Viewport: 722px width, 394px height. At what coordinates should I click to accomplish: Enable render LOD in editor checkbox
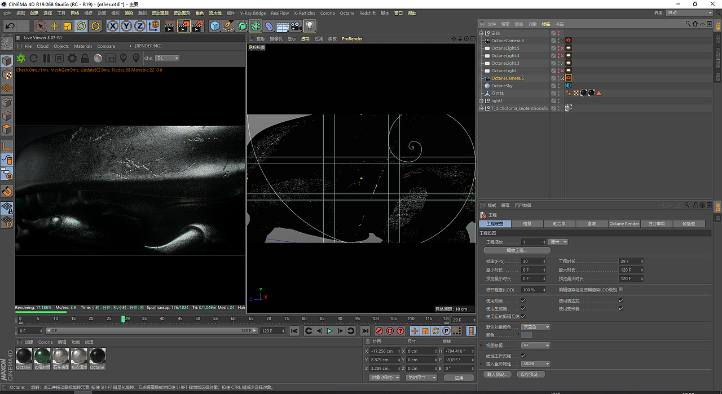(x=621, y=290)
